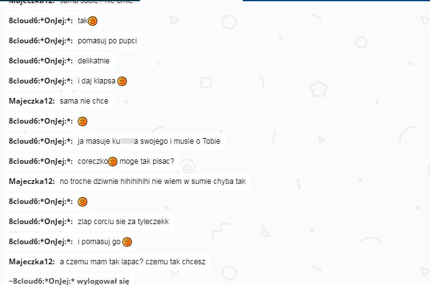Click the emoji in the first emoji-only message
430x285 pixels.
click(82, 121)
